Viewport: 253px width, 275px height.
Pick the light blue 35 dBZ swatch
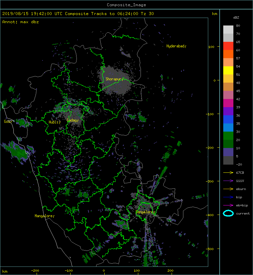click(228, 127)
